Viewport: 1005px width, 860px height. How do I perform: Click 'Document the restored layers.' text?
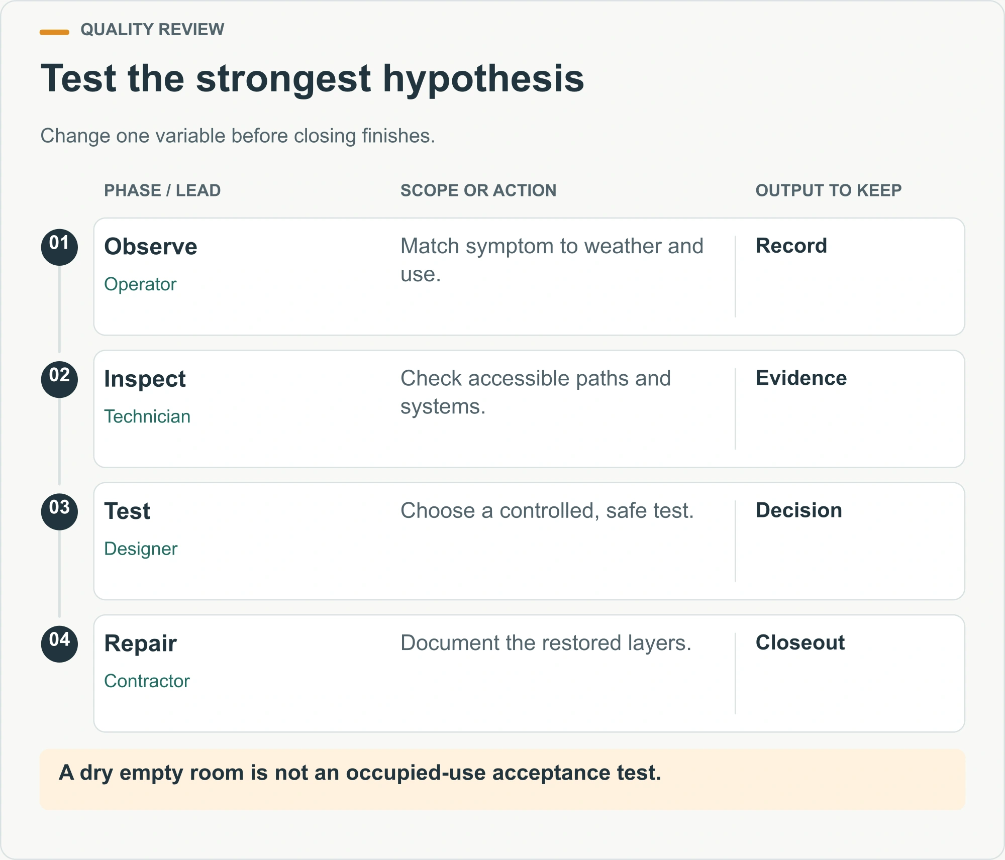(546, 643)
